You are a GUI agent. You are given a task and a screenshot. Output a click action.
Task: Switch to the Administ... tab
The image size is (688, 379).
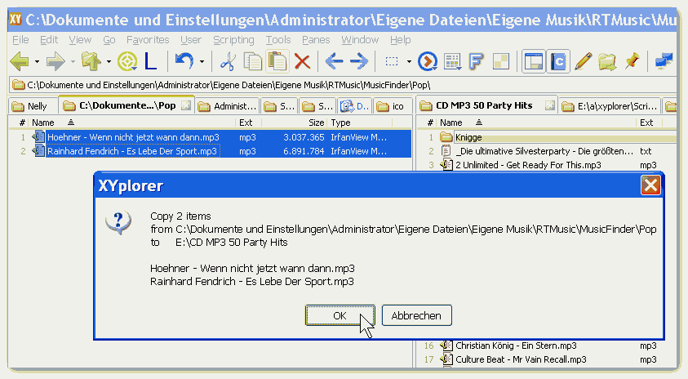pyautogui.click(x=227, y=106)
